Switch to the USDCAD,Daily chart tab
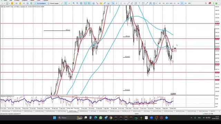 [62, 111]
